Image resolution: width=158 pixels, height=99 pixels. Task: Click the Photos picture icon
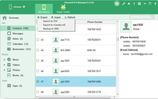tap(9, 70)
